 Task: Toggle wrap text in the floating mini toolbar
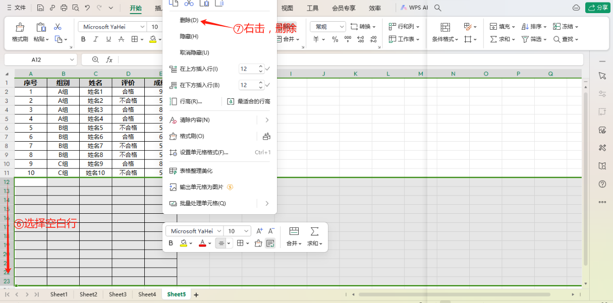[x=270, y=243]
